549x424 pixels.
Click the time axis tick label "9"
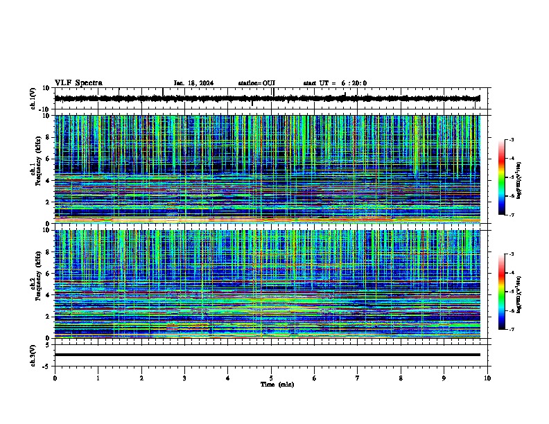(444, 378)
